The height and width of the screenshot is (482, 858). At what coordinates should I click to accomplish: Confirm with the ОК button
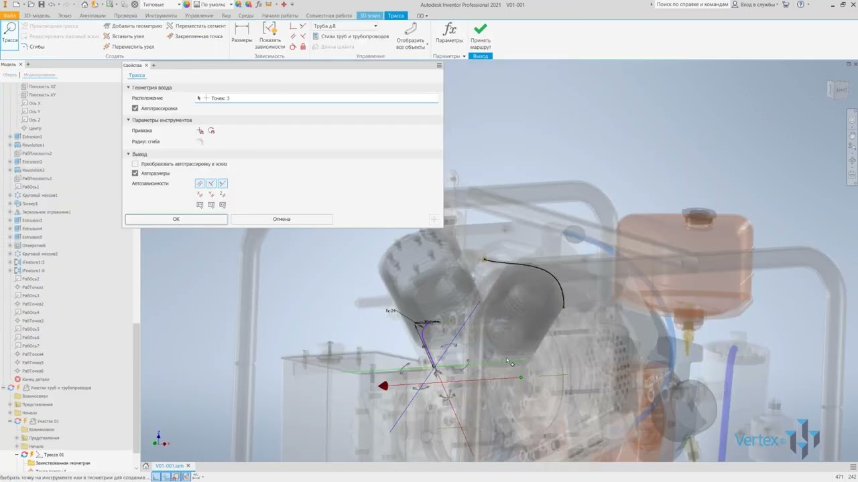pyautogui.click(x=176, y=219)
